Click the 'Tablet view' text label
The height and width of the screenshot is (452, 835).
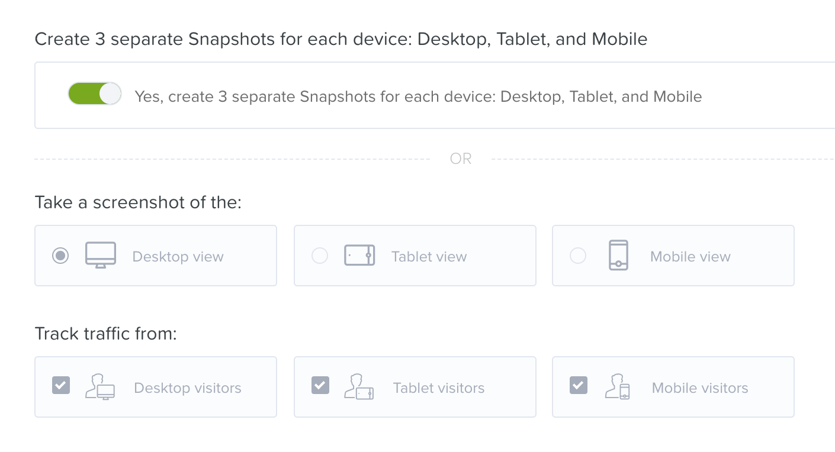[429, 257]
